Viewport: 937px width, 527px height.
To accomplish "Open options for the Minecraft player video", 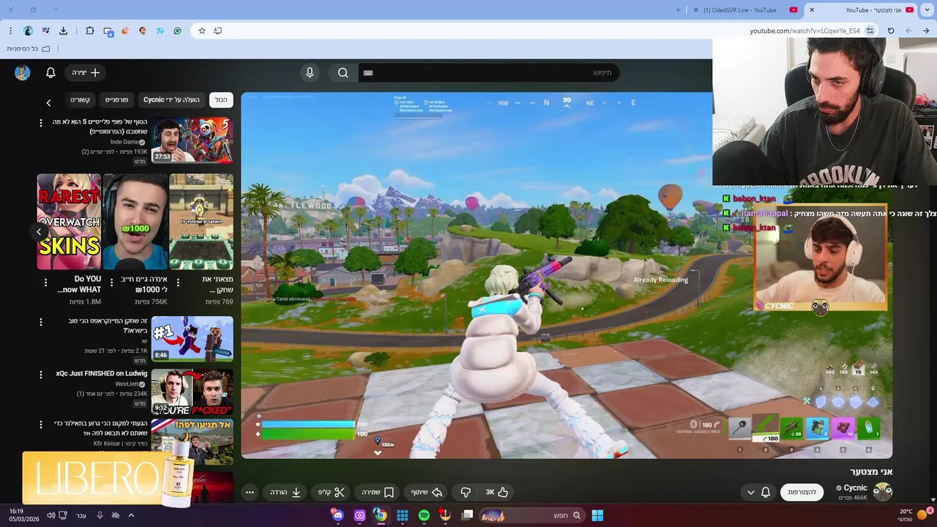I will (41, 321).
